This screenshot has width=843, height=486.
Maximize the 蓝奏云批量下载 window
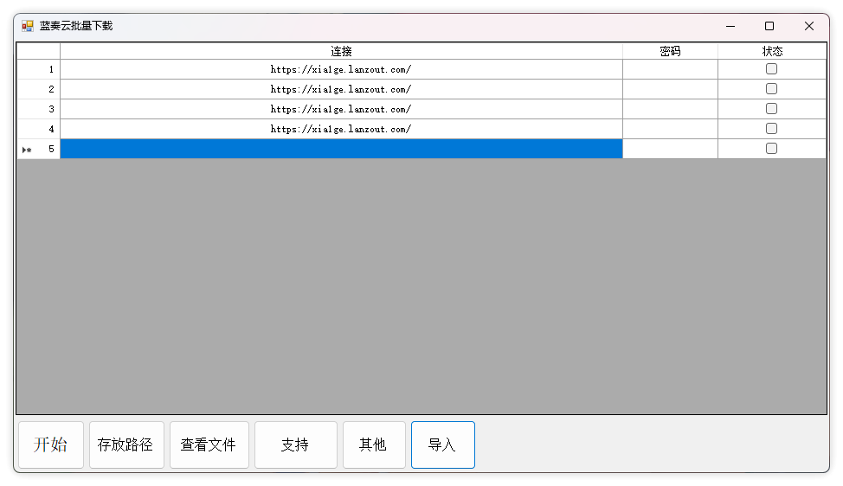(769, 26)
